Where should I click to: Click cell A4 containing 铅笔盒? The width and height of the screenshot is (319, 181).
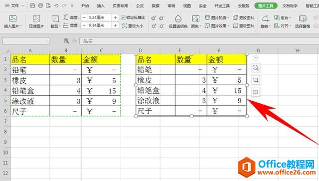point(30,90)
